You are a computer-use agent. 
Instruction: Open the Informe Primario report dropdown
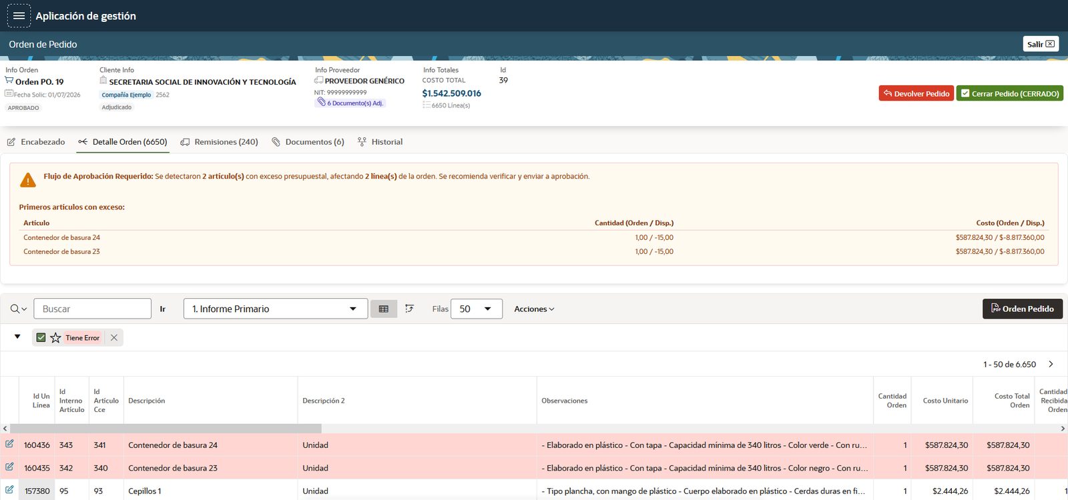(x=276, y=309)
